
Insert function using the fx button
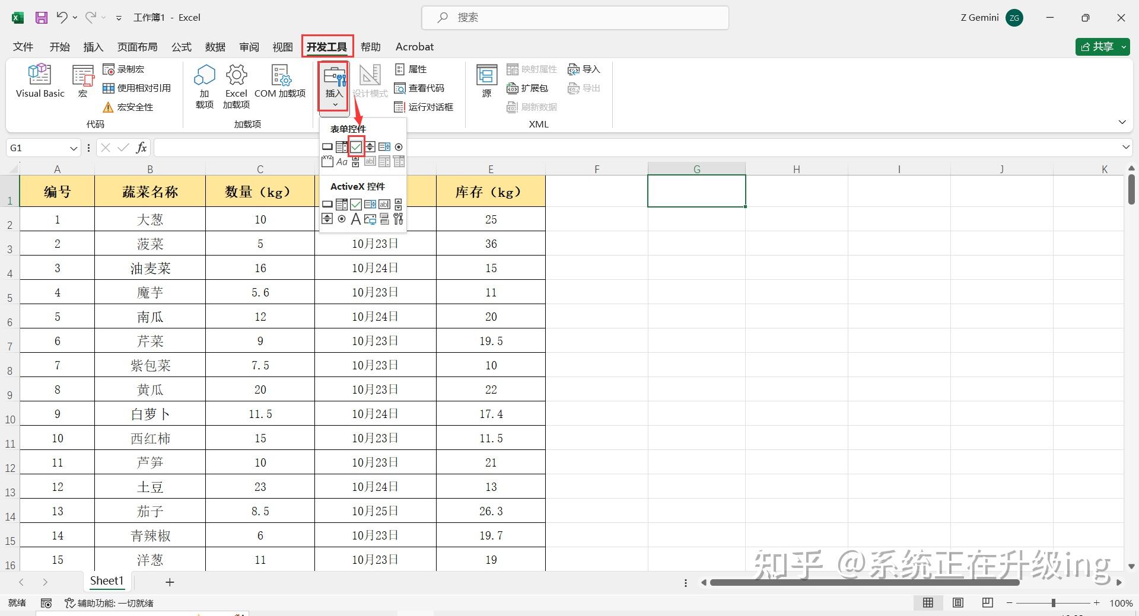[141, 148]
